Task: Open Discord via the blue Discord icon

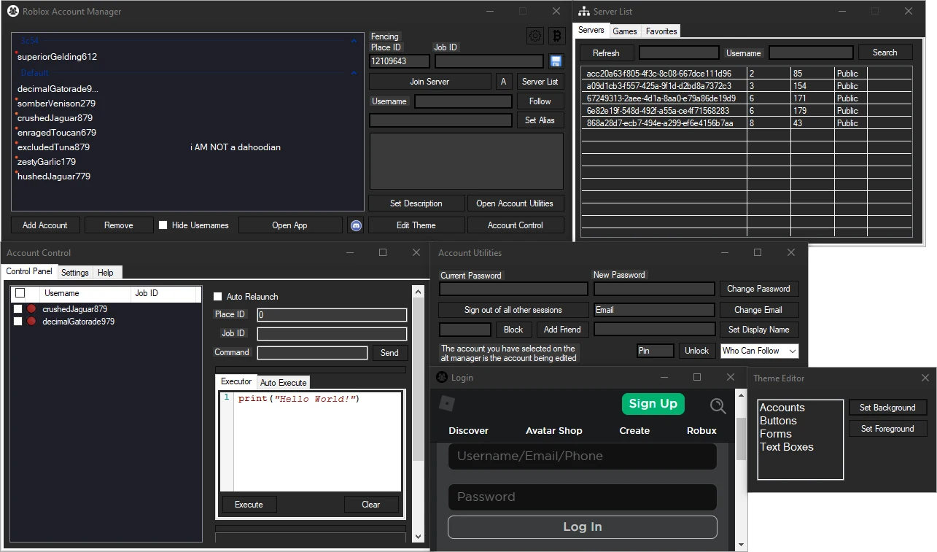Action: coord(356,225)
